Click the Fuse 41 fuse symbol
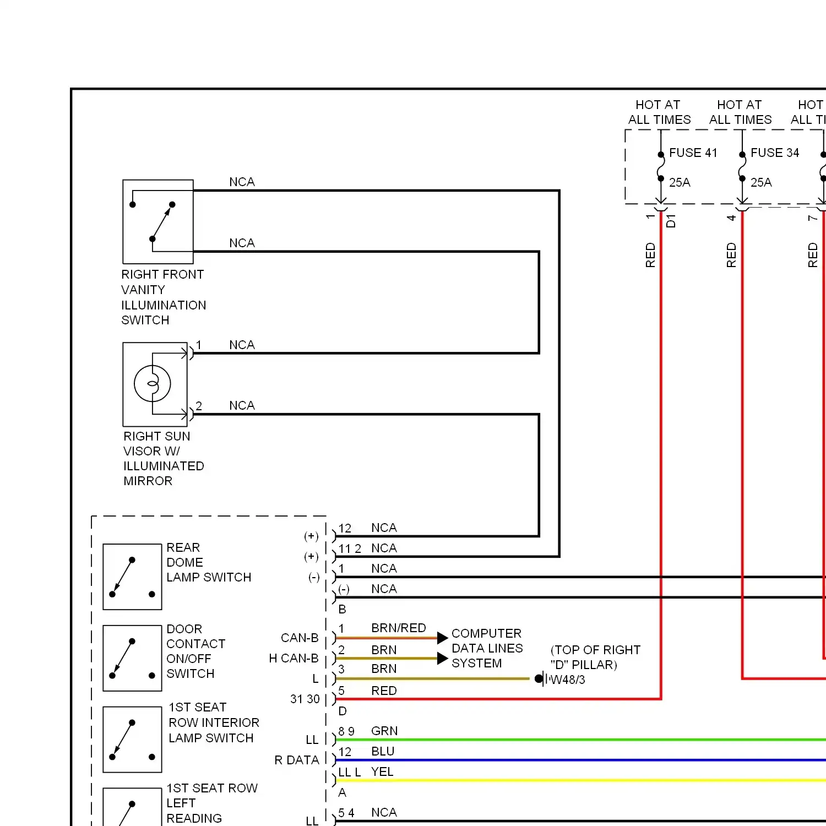This screenshot has height=826, width=826. [661, 166]
